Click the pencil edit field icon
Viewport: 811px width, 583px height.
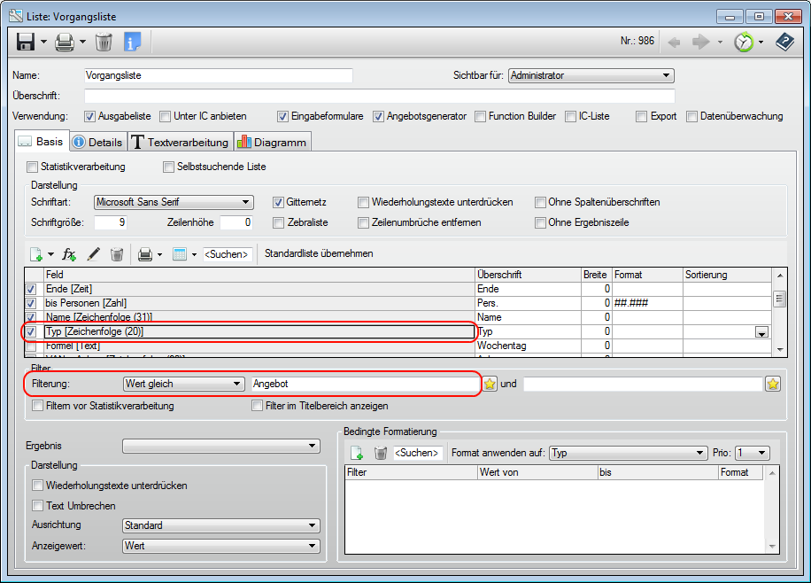[93, 254]
